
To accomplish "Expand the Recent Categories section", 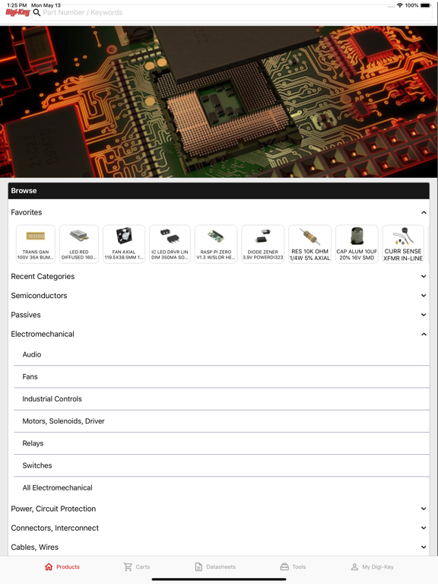I will (x=219, y=276).
